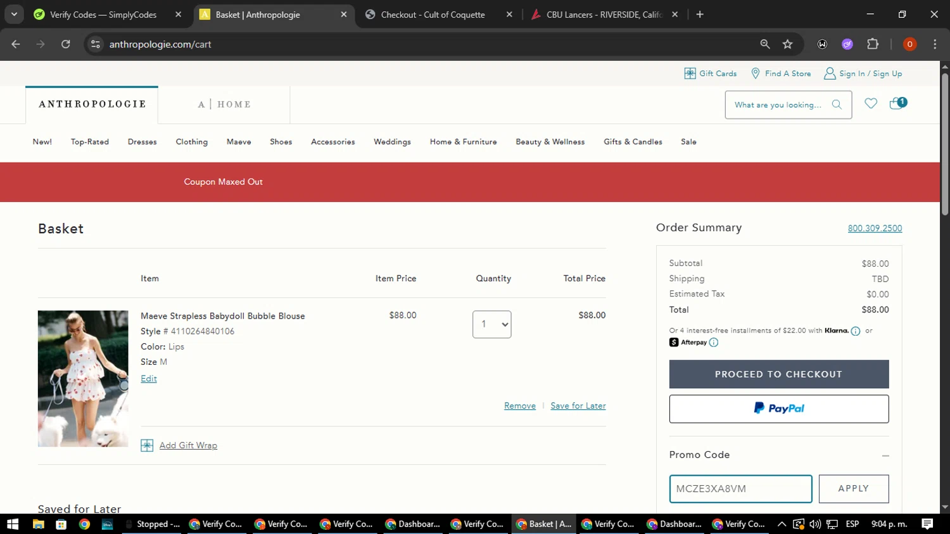Open the shopping basket icon
The width and height of the screenshot is (950, 534).
(897, 103)
